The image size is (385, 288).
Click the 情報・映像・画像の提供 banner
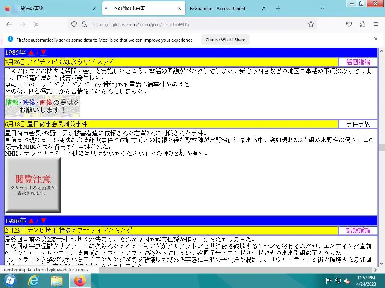click(42, 107)
